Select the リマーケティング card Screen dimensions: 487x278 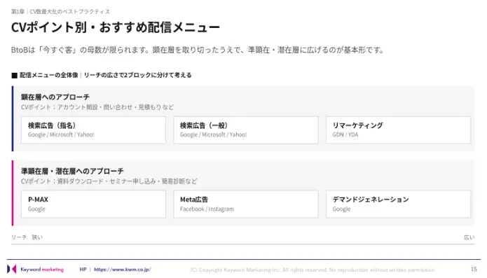point(398,130)
